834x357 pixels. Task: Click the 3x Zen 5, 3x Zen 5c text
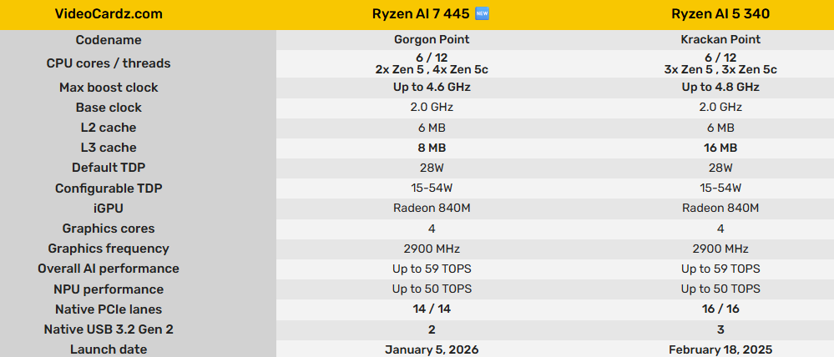[720, 70]
